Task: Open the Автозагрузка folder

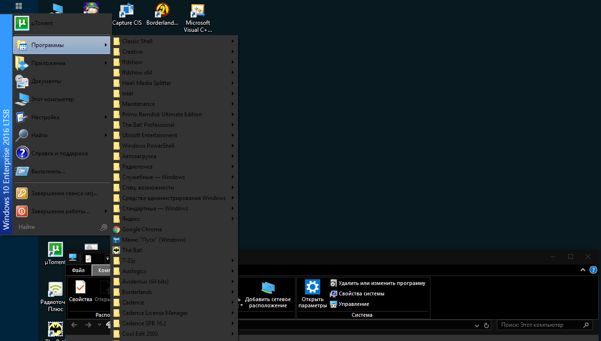Action: (x=174, y=156)
